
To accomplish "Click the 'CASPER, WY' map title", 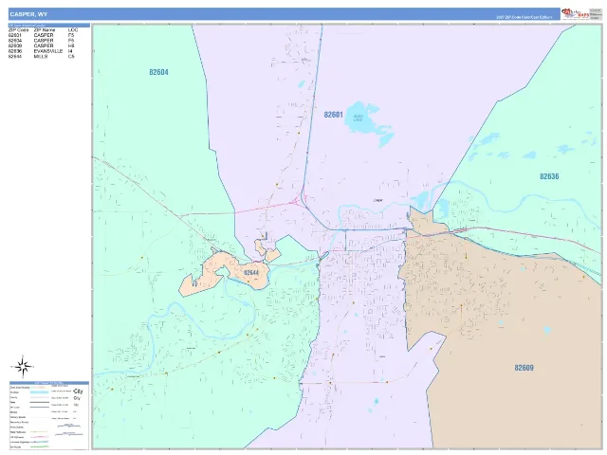I will (x=29, y=14).
